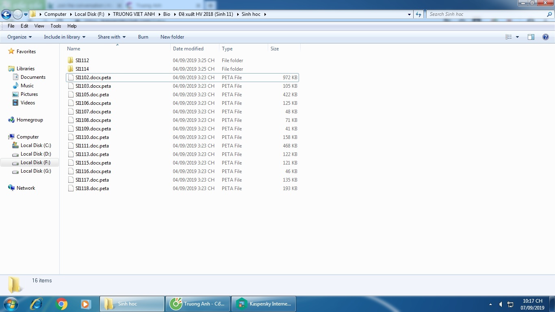
Task: Open Local Disk (D:) in navigation pane
Action: [36, 154]
